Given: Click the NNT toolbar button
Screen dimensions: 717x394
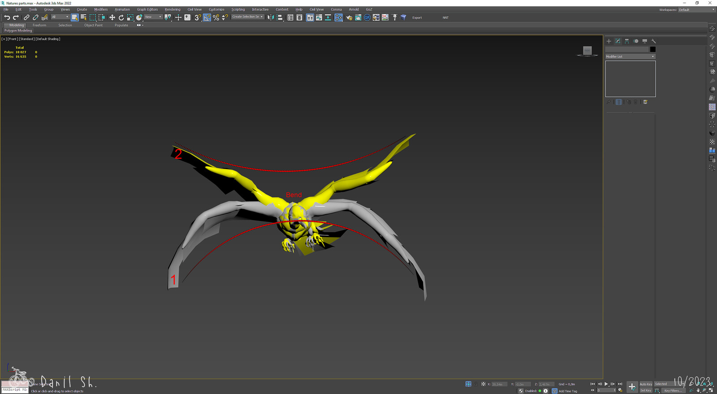Looking at the screenshot, I should pyautogui.click(x=445, y=17).
